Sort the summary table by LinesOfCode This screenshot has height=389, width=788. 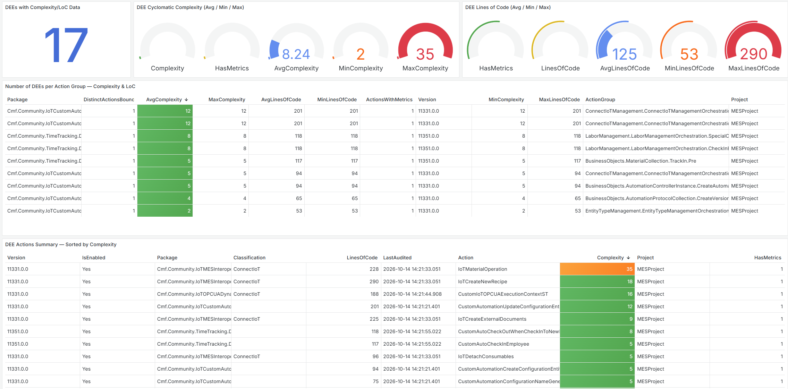pos(362,258)
